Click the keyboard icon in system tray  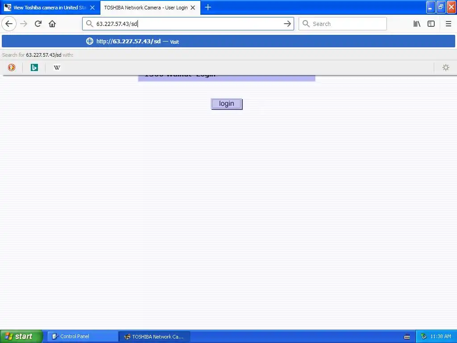[x=407, y=337]
